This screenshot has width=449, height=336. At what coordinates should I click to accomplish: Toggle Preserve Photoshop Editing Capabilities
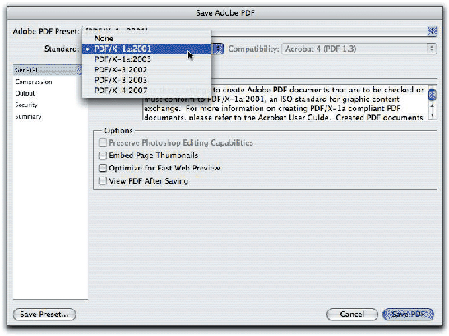[103, 142]
